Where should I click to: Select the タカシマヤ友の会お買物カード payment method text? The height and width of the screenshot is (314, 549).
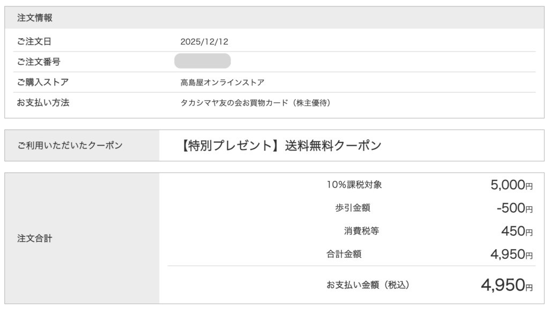point(255,102)
